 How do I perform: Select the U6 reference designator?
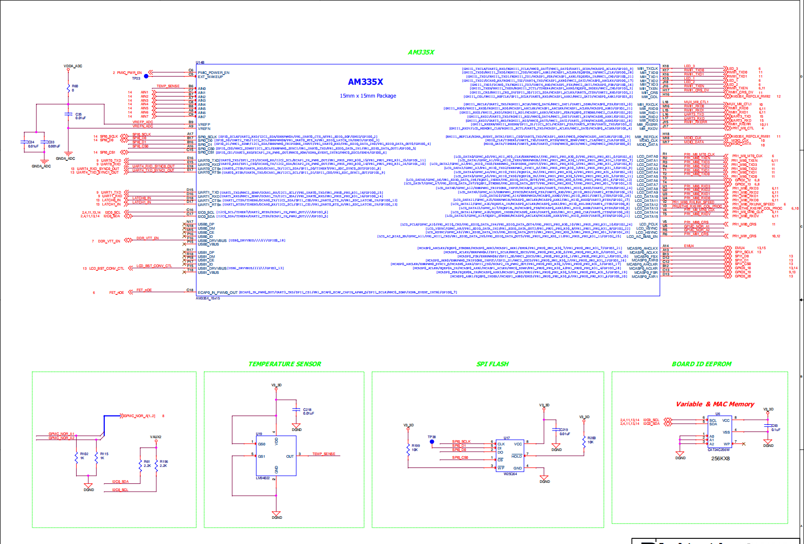coord(718,414)
